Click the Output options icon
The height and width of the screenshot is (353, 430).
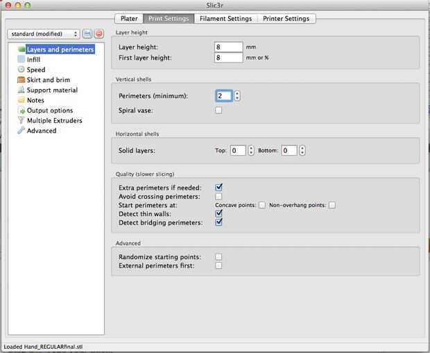pyautogui.click(x=21, y=110)
